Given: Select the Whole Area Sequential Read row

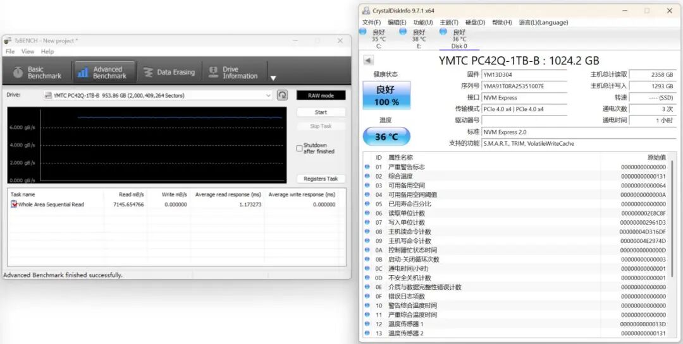Looking at the screenshot, I should (176, 205).
